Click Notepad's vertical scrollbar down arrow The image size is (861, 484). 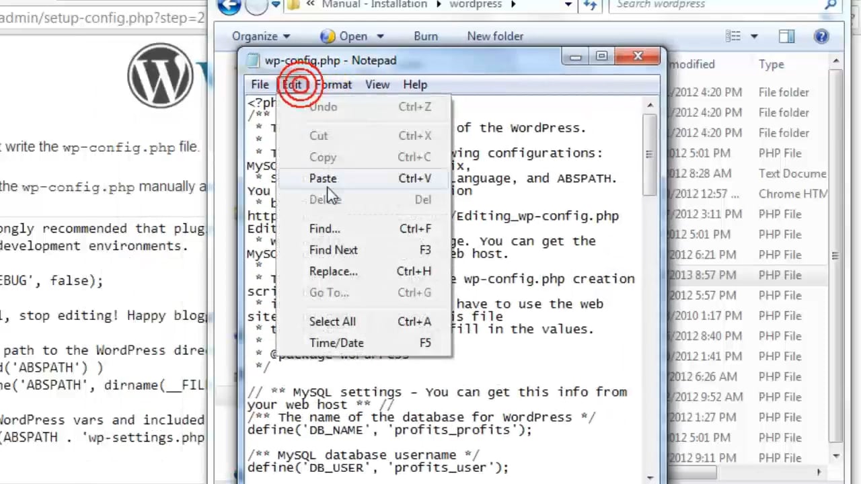coord(650,478)
